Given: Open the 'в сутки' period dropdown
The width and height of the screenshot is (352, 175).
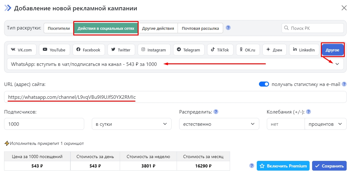Looking at the screenshot, I should pos(131,124).
